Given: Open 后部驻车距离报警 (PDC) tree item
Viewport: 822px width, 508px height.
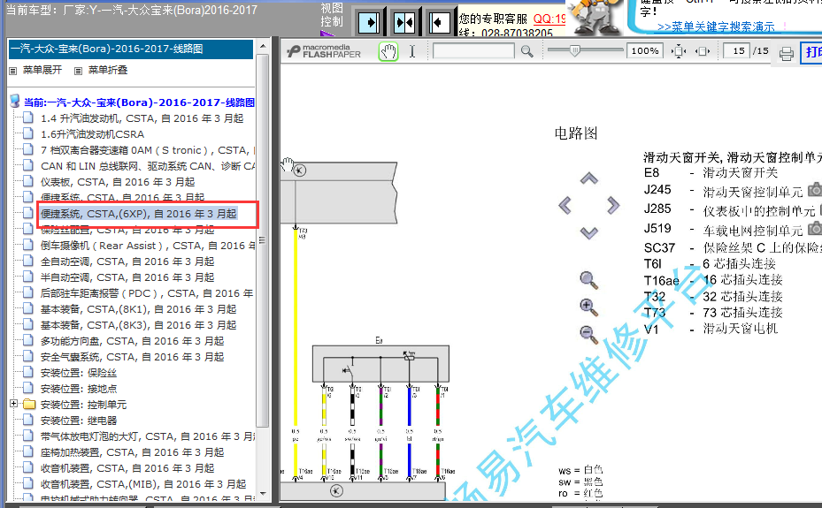Looking at the screenshot, I should pyautogui.click(x=147, y=293).
